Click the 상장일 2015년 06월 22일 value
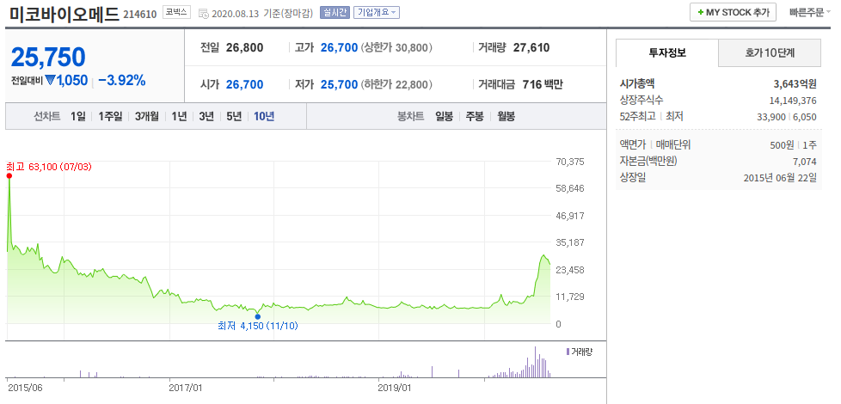Viewport: 841px width, 404px height. pos(781,177)
